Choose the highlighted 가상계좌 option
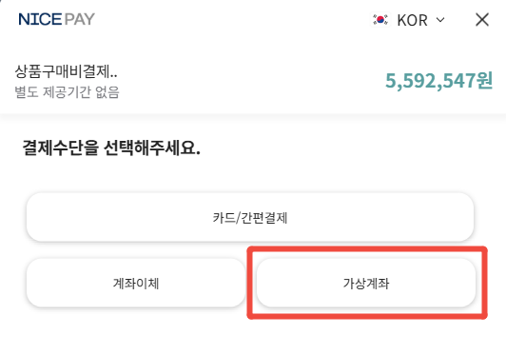The width and height of the screenshot is (506, 355). point(366,283)
